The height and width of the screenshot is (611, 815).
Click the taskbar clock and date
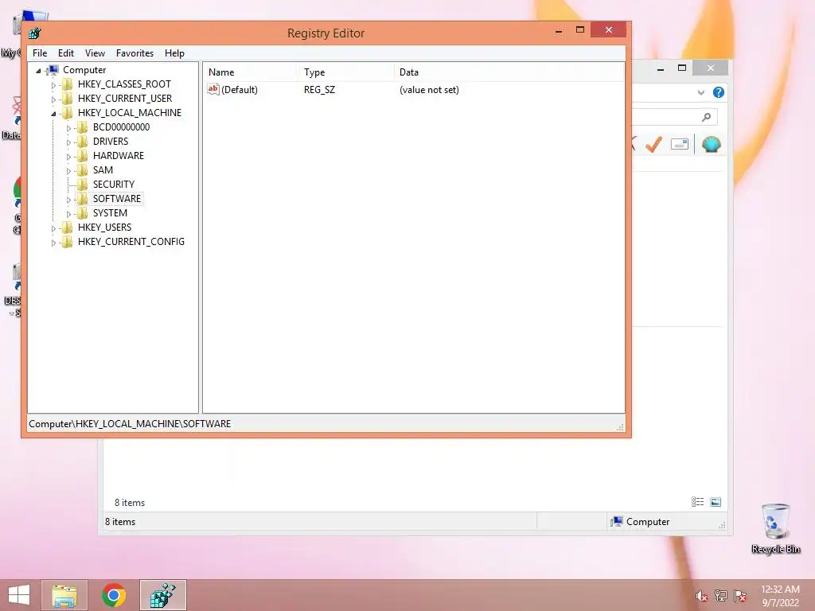click(x=780, y=596)
